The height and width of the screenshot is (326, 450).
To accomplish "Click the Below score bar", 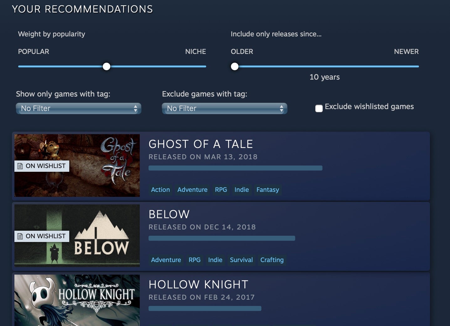I will 222,238.
